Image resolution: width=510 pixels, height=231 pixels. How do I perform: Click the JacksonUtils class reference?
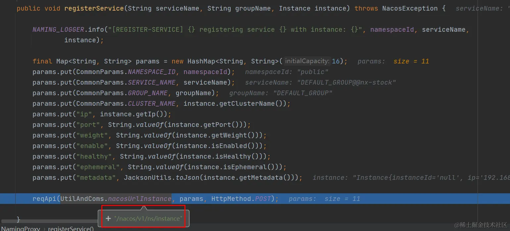tap(148, 177)
